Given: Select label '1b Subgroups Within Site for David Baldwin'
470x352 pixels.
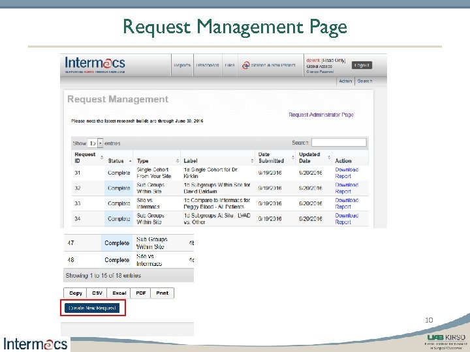Looking at the screenshot, I should tap(217, 188).
